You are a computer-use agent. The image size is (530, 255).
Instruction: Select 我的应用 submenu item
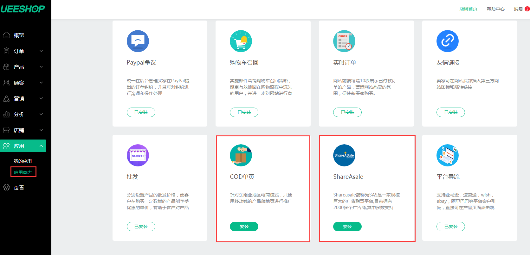point(23,161)
